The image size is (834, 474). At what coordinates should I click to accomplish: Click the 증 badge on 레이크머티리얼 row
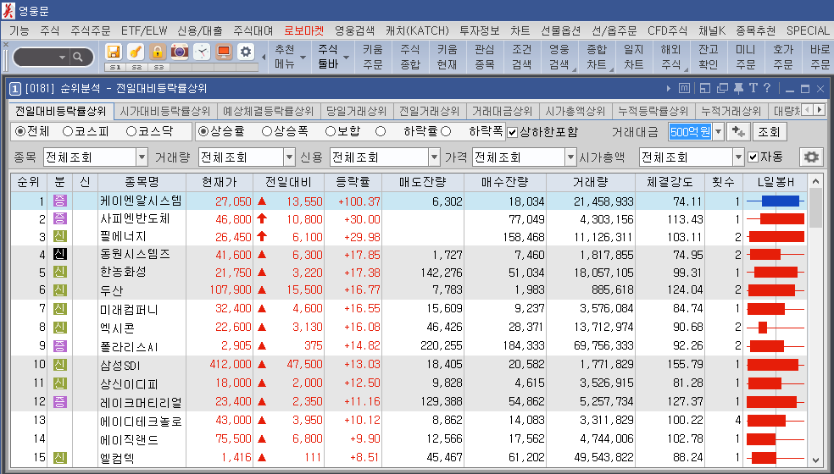click(x=59, y=402)
